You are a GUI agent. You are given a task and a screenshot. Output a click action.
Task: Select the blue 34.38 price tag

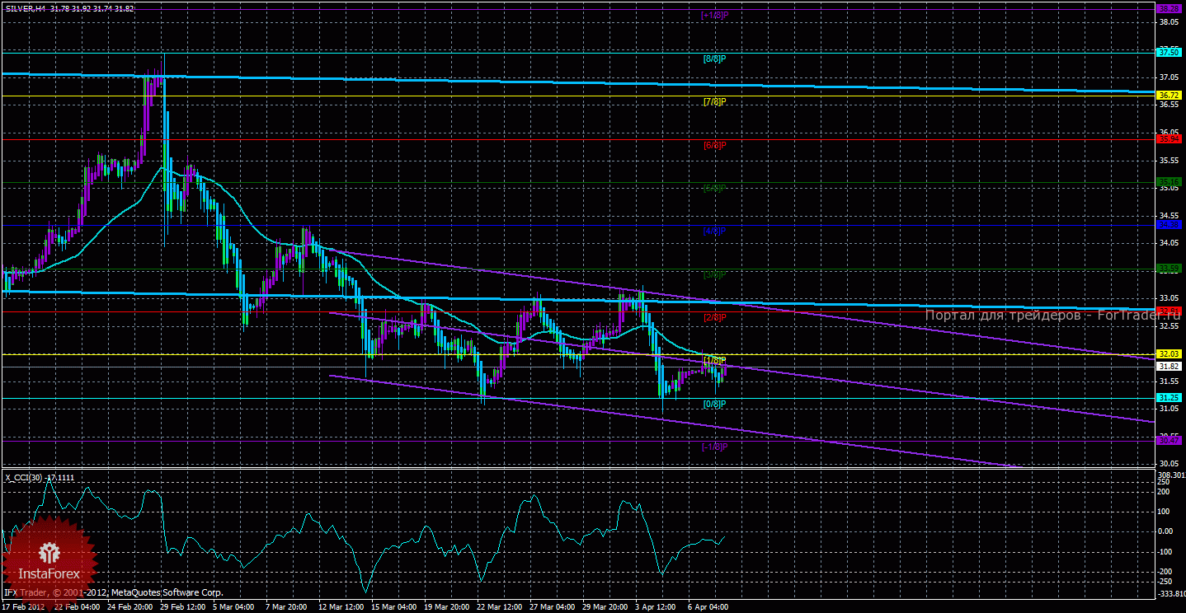[x=1169, y=224]
